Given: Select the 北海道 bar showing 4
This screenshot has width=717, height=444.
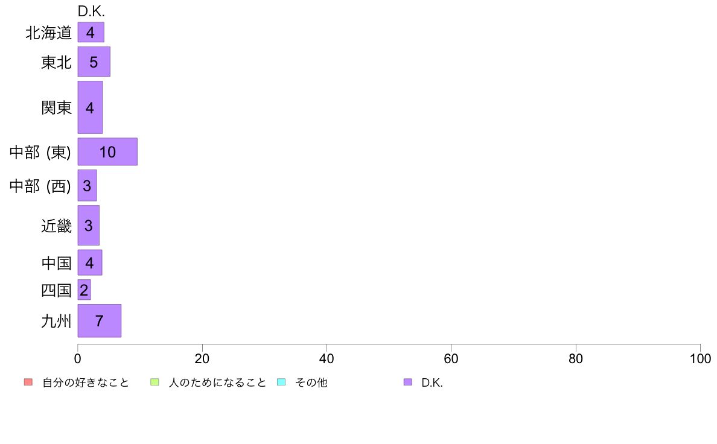Looking at the screenshot, I should [91, 33].
